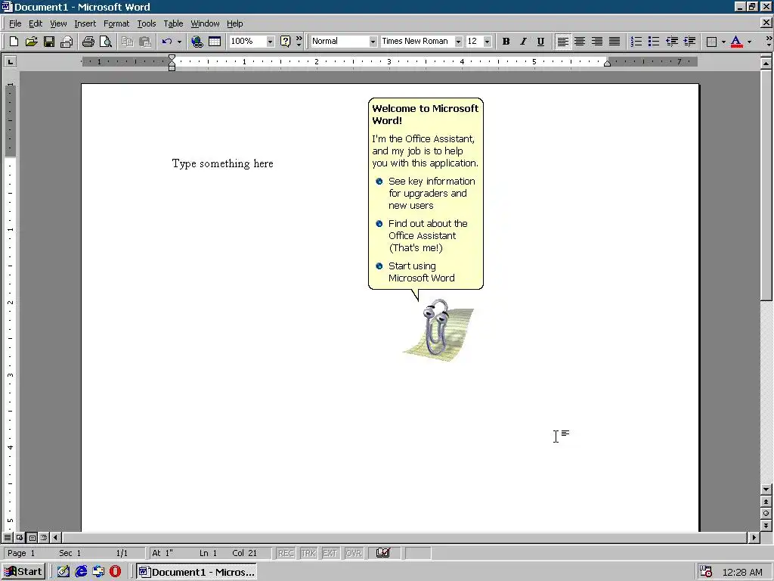Viewport: 774px width, 581px height.
Task: Toggle OVR overtype mode in status bar
Action: point(354,553)
